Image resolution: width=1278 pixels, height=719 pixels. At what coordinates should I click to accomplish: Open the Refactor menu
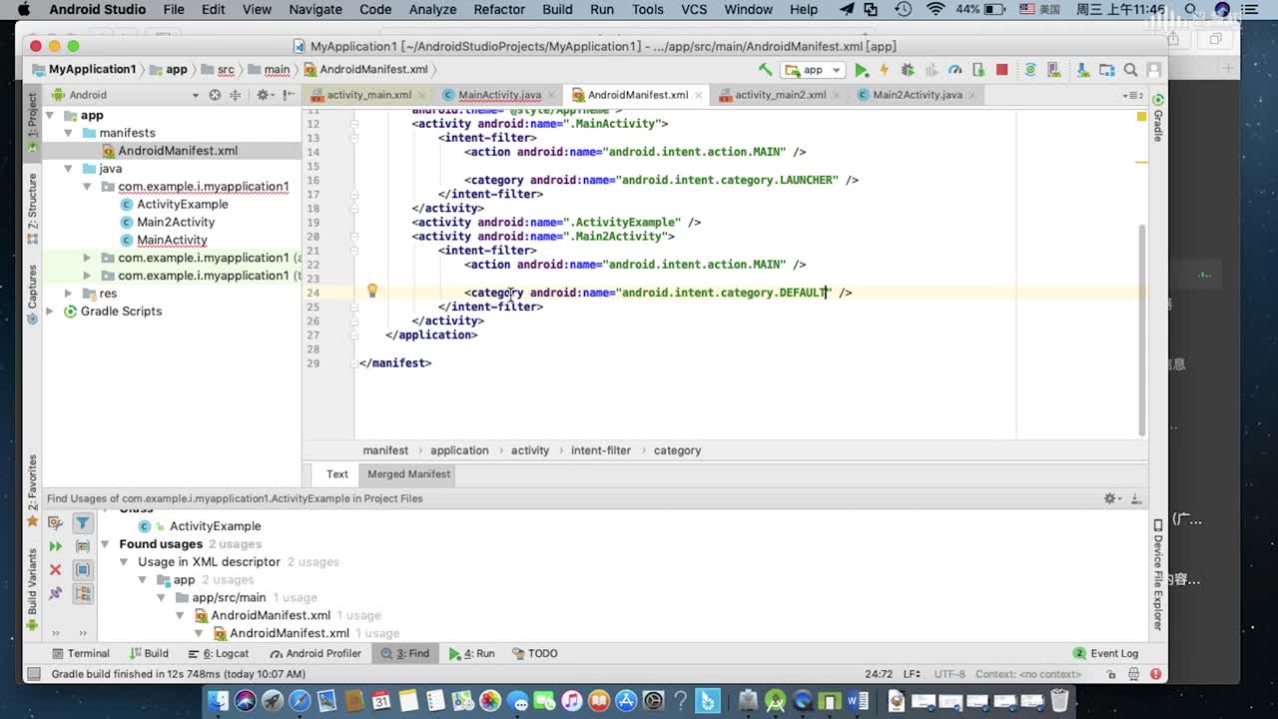click(499, 9)
